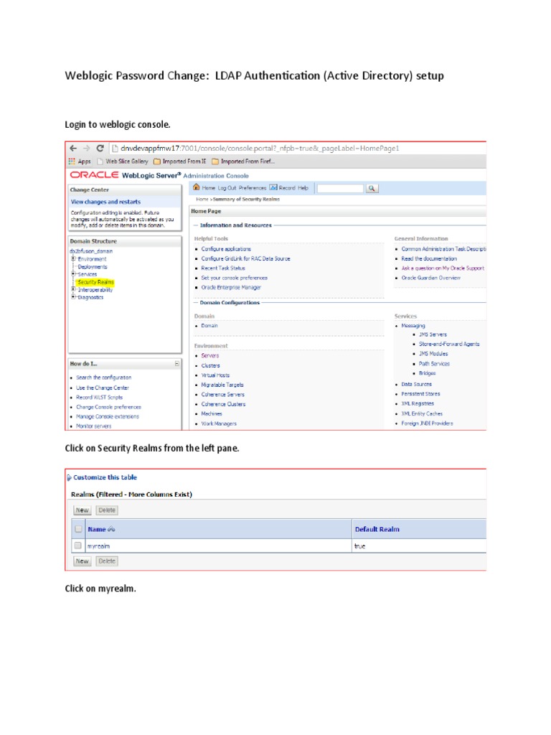Screen dimensions: 551x735
Task: Open JMS Modules link
Action: (x=433, y=354)
